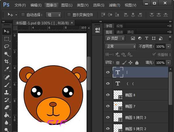Open the 滤镜(T) menu

click(x=114, y=5)
